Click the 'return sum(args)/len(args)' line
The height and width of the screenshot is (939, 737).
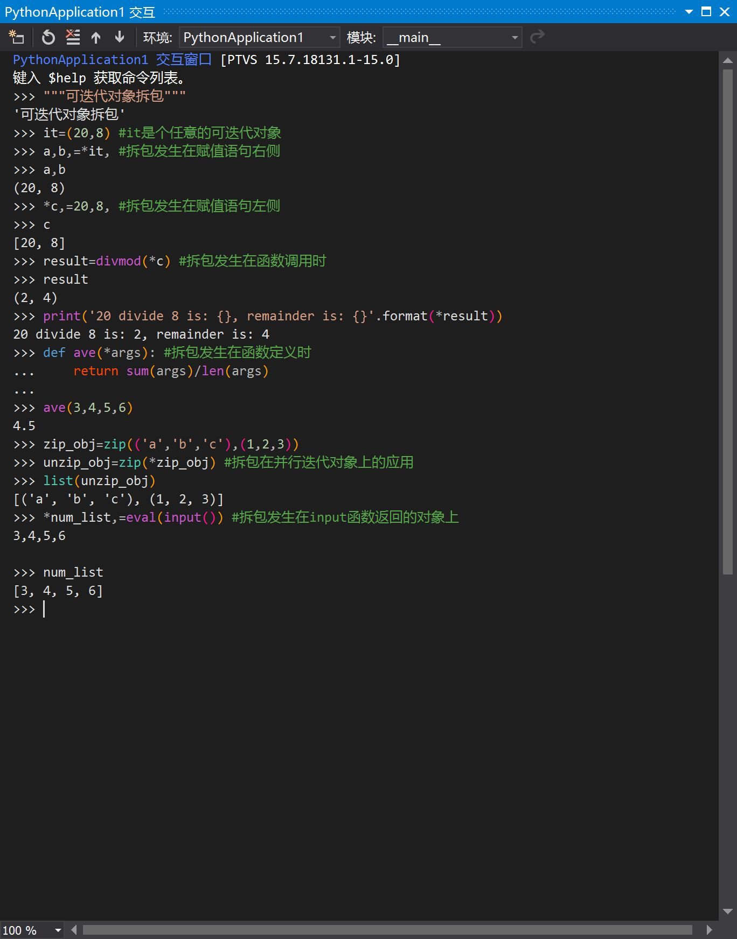[171, 371]
